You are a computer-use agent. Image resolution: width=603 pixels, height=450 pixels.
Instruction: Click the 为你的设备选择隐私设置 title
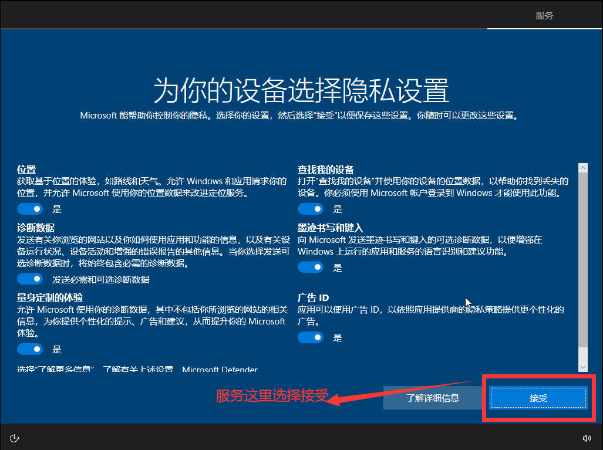pos(302,90)
